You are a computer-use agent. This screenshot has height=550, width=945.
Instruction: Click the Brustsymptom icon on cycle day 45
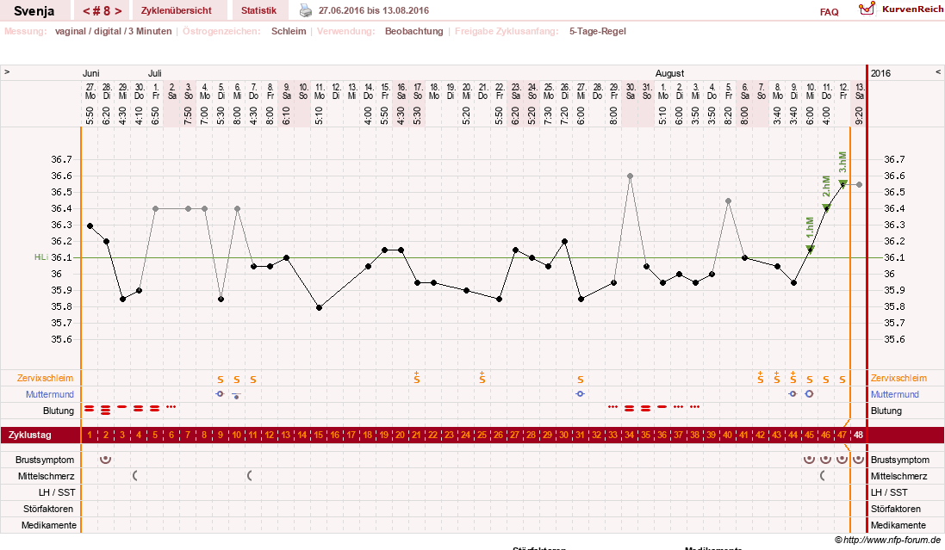(810, 460)
